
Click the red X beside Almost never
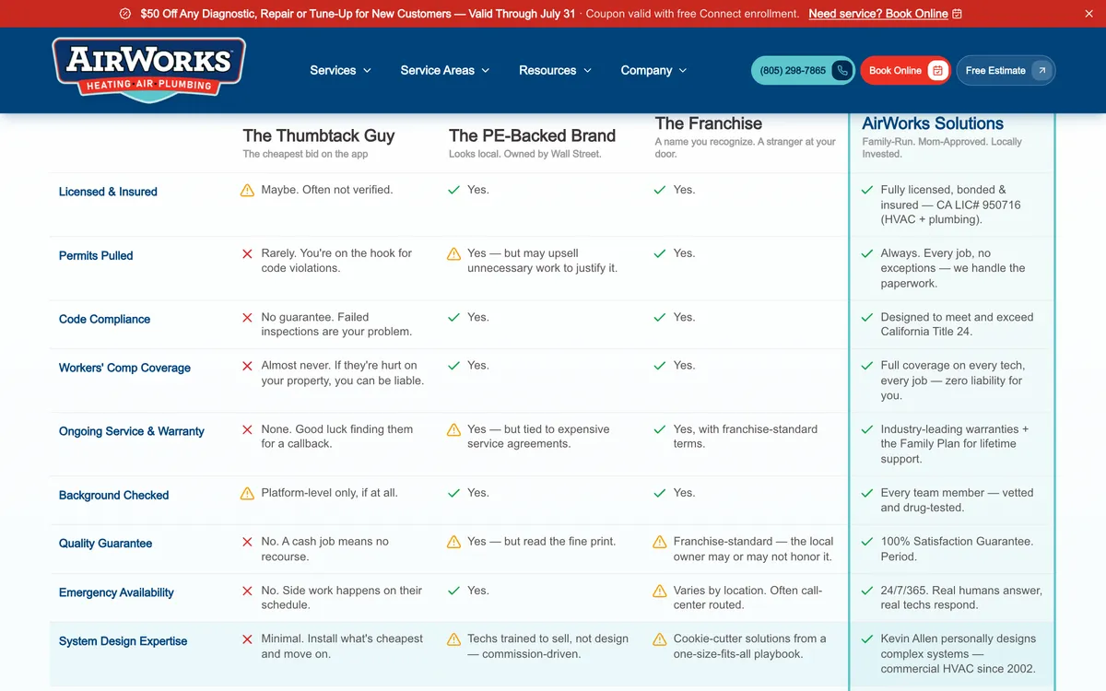pos(247,366)
